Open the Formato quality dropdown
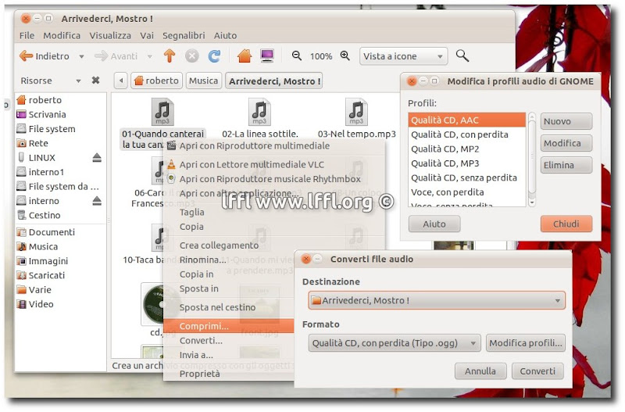 click(395, 343)
